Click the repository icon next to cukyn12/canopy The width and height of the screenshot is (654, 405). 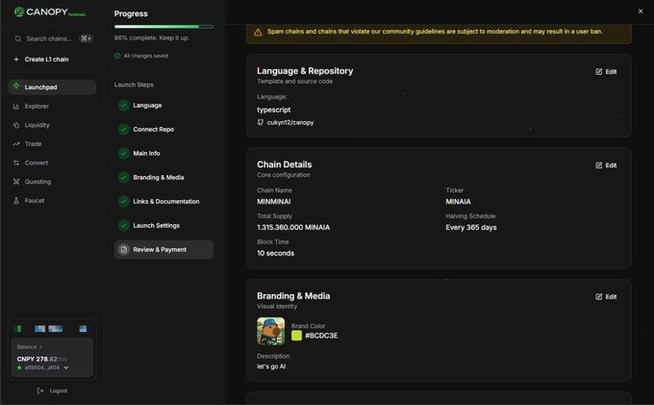[x=261, y=122]
